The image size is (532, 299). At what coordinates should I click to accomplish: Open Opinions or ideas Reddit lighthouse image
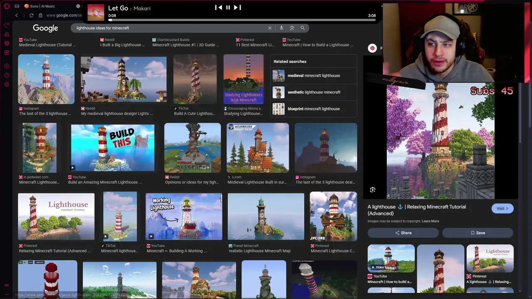click(x=192, y=148)
